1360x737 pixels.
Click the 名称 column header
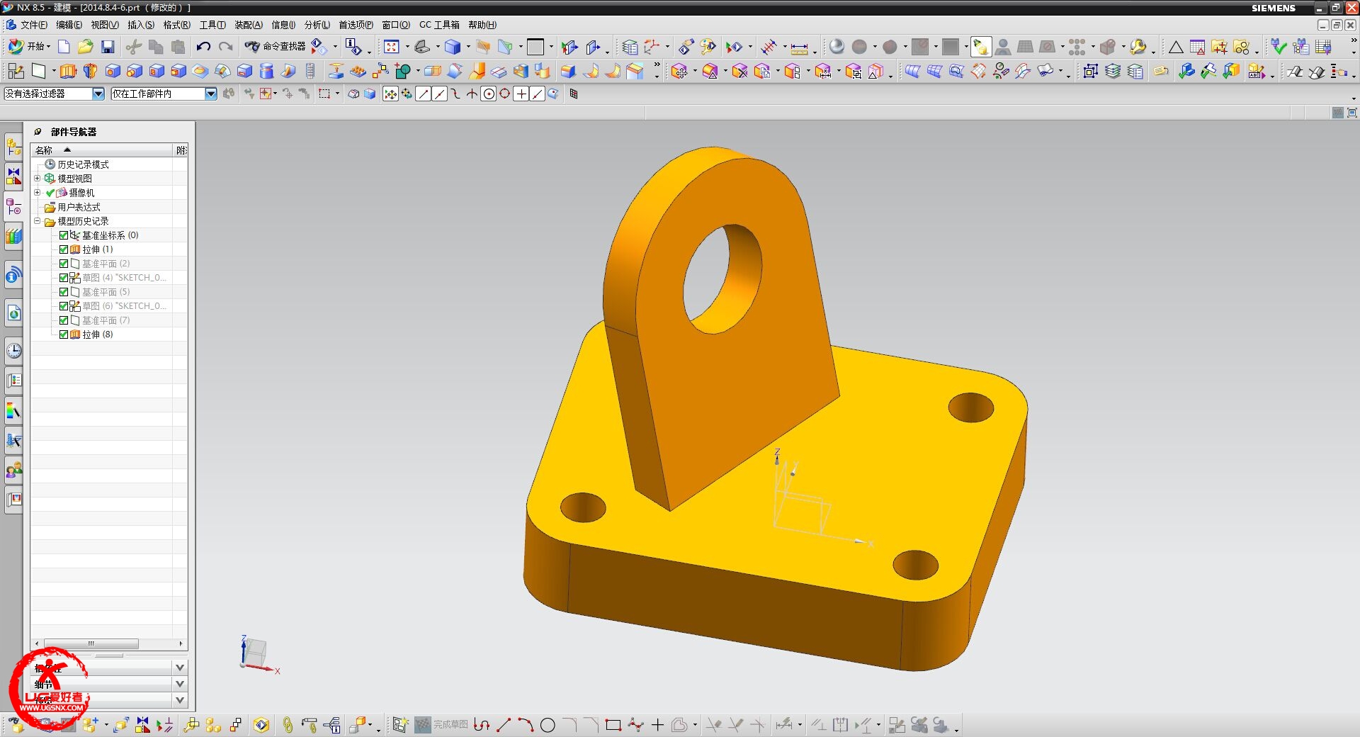pos(102,150)
